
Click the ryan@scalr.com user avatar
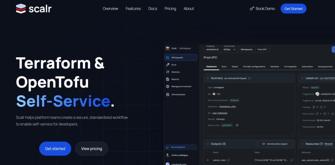click(167, 164)
